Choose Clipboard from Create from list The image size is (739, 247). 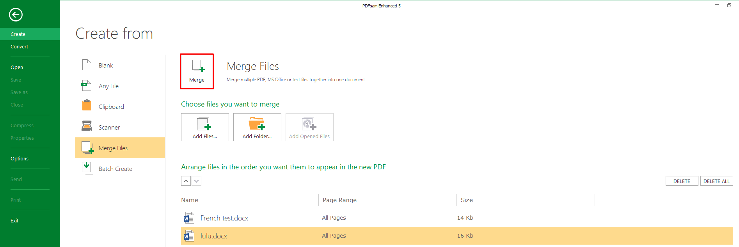120,107
